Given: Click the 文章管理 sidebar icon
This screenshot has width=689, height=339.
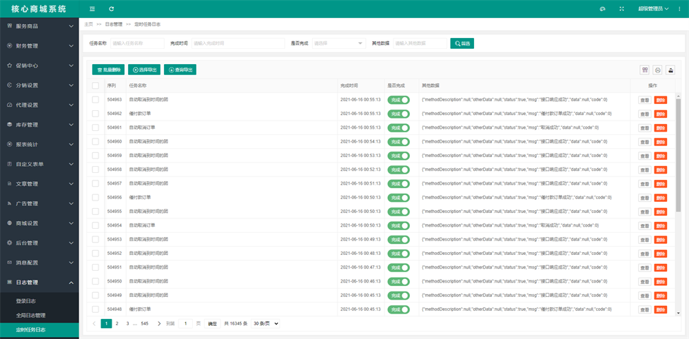Looking at the screenshot, I should (x=9, y=184).
